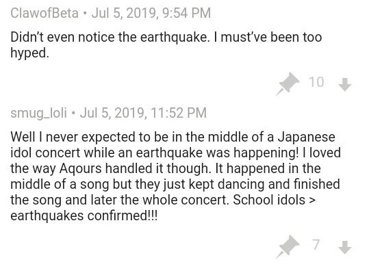Downvote smug_loli's comment with the arrow
This screenshot has height=262, width=369.
tap(345, 247)
